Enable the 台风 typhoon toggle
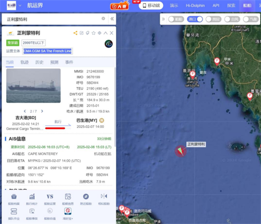The height and width of the screenshot is (224, 261). pyautogui.click(x=232, y=19)
